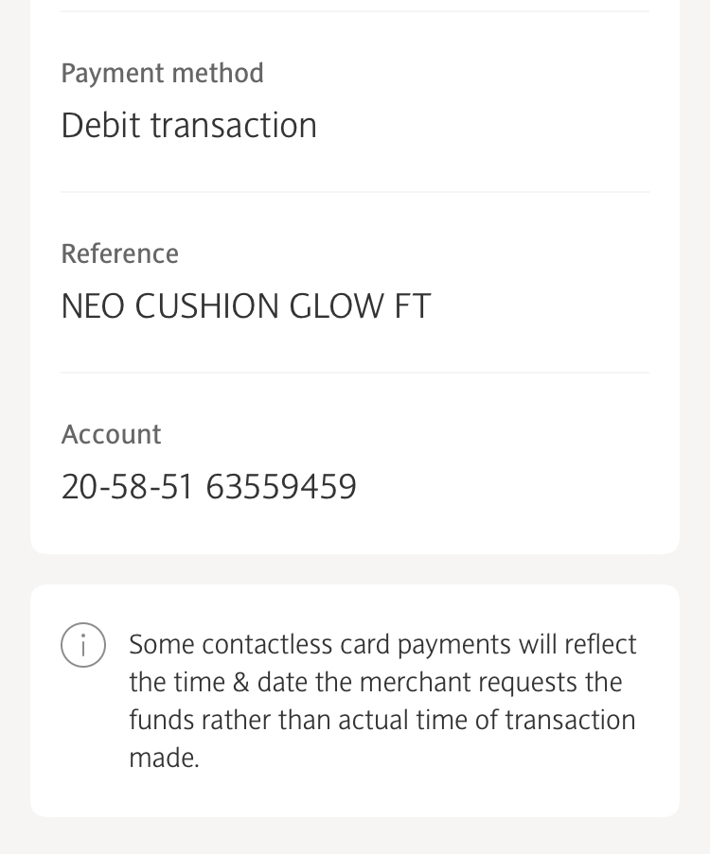
Task: Tap 'funds rather than actual time' line
Action: (x=382, y=720)
